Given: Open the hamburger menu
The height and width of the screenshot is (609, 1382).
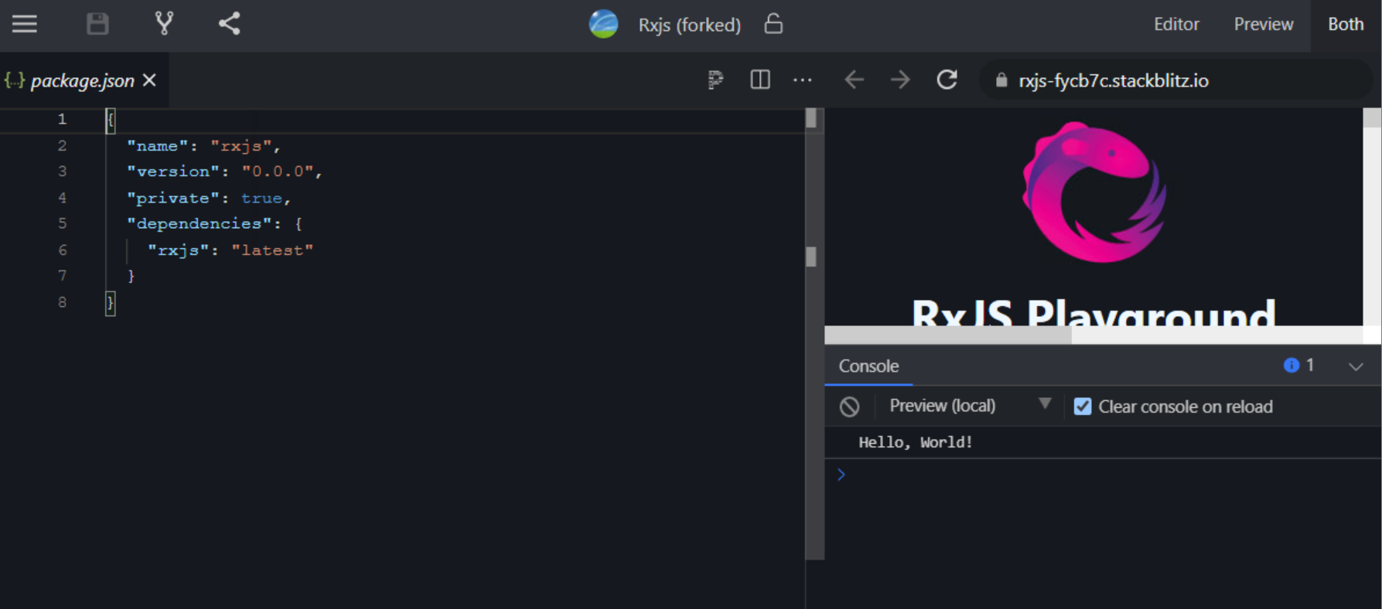Looking at the screenshot, I should (24, 24).
